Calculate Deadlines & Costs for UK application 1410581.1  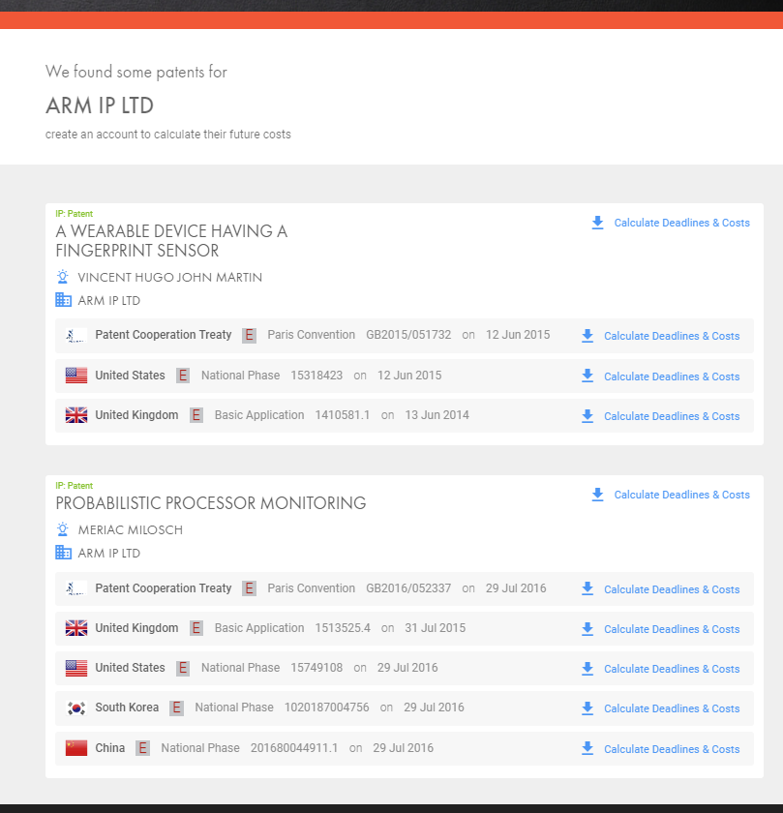click(x=672, y=416)
